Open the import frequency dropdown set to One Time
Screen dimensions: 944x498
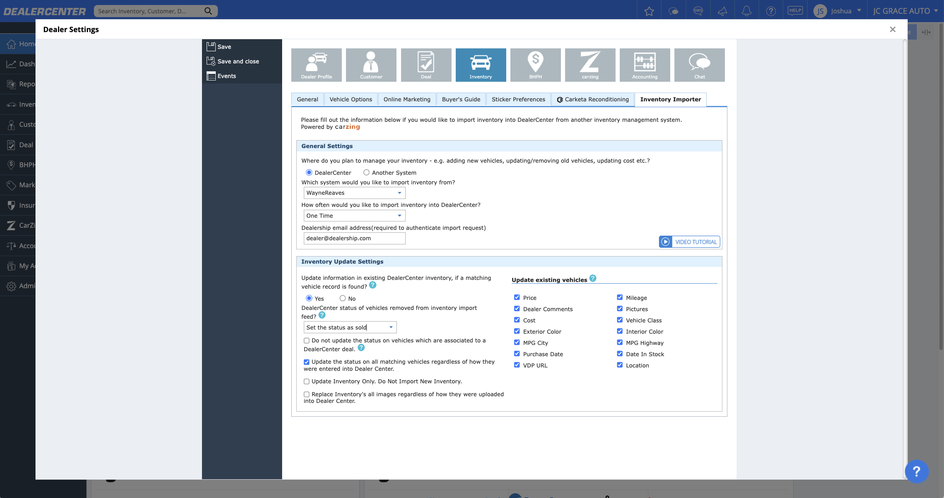354,216
